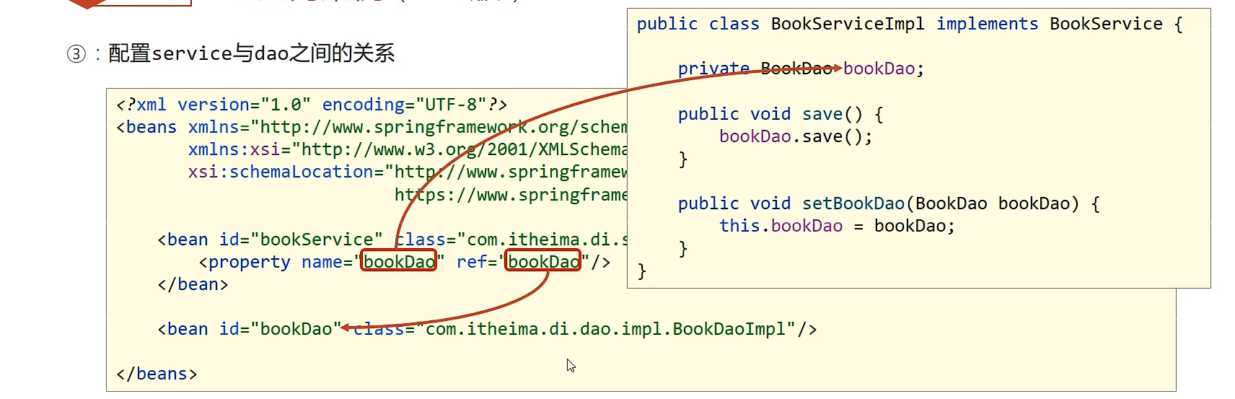Click the XML version declaration line
Image resolution: width=1235 pixels, height=399 pixels.
pyautogui.click(x=312, y=105)
